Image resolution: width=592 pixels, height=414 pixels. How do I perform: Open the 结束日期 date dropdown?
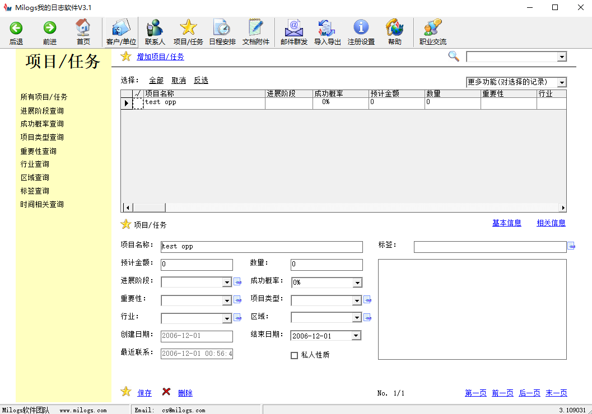[x=356, y=335]
